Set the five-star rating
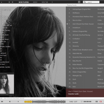This screenshot has width=104, height=104. [87, 102]
